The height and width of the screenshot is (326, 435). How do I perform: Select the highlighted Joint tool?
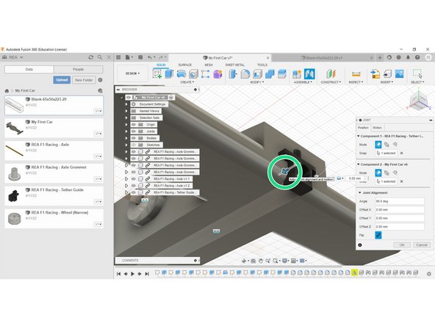tap(309, 74)
